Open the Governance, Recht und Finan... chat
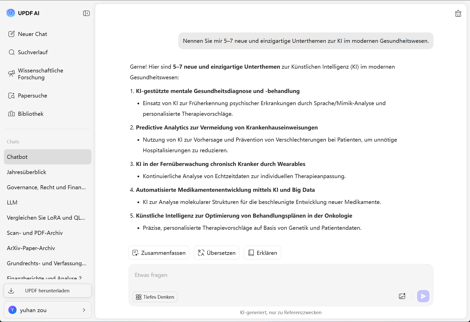The height and width of the screenshot is (322, 470). click(x=48, y=187)
